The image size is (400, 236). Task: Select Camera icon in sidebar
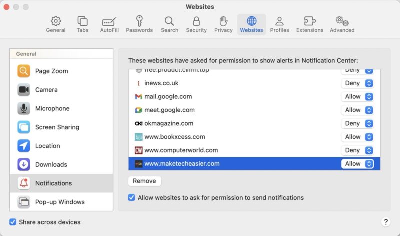(x=23, y=90)
